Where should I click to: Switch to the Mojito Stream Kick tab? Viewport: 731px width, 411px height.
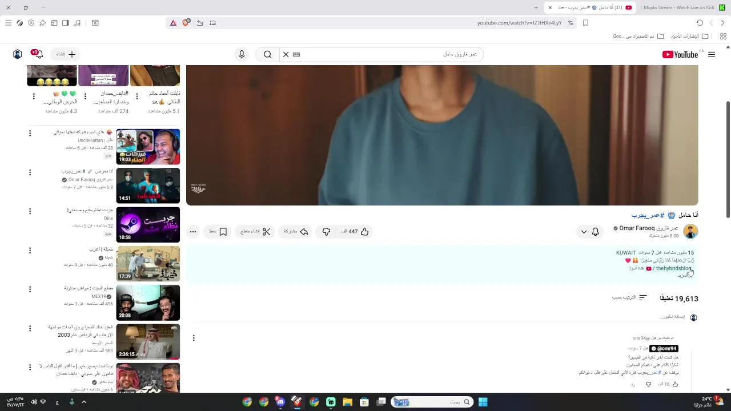point(682,7)
